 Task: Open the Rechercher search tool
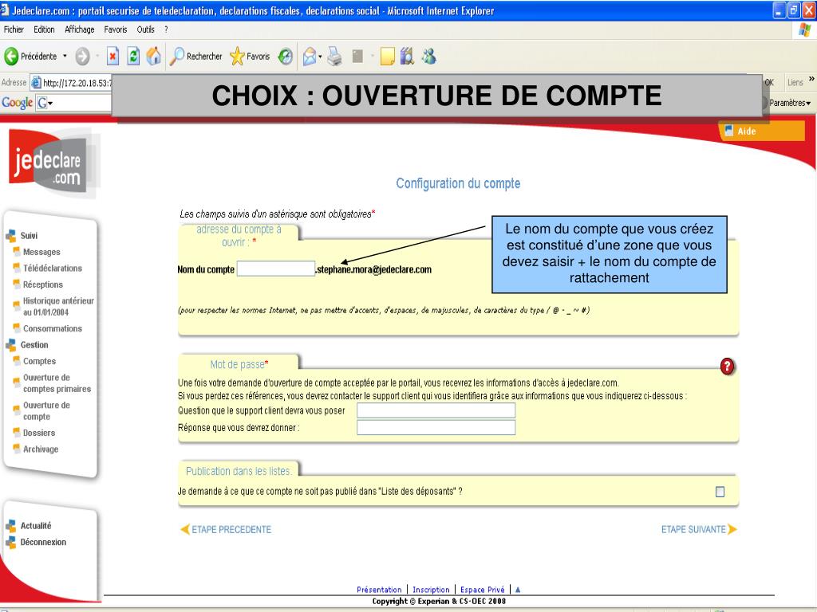click(196, 57)
